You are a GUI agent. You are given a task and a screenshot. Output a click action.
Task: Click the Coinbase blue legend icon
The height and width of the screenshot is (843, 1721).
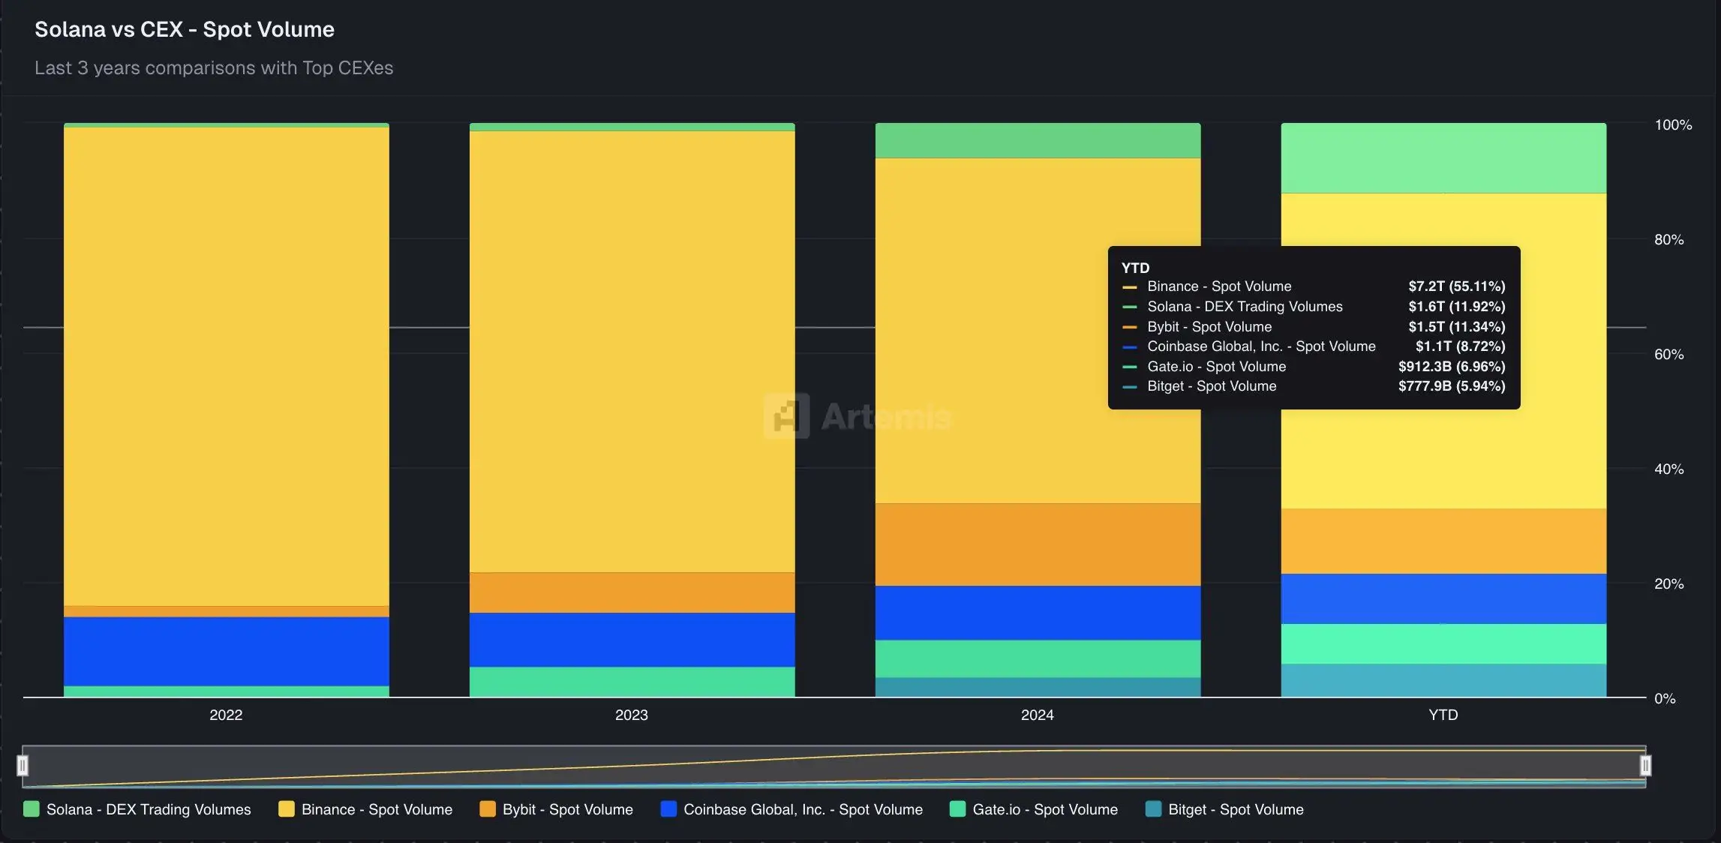(667, 810)
